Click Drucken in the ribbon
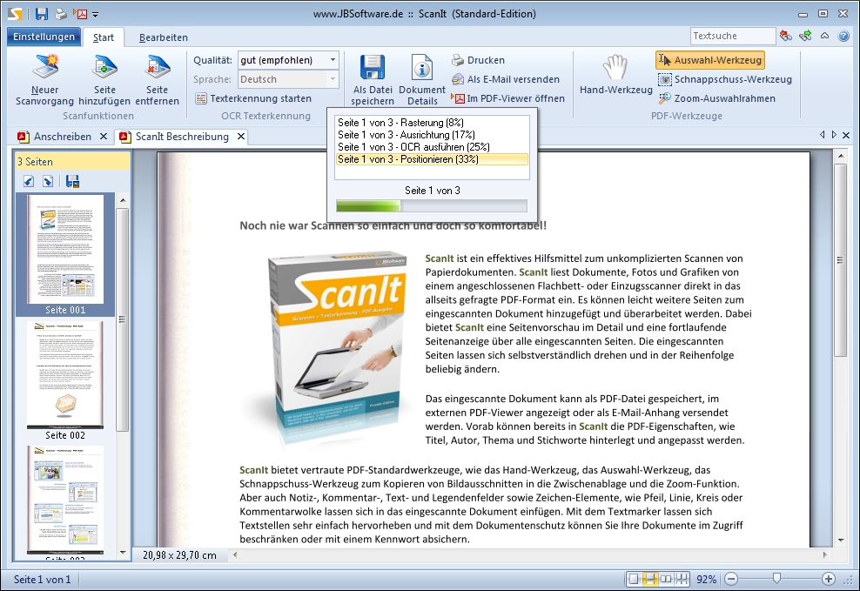This screenshot has height=591, width=860. point(478,60)
